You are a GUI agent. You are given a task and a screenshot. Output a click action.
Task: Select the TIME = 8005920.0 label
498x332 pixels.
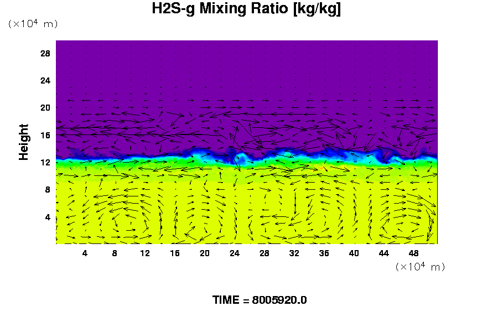260,300
